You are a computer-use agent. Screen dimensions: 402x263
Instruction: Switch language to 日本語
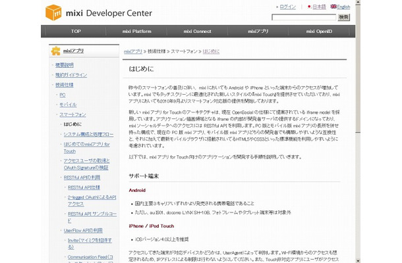point(319,7)
